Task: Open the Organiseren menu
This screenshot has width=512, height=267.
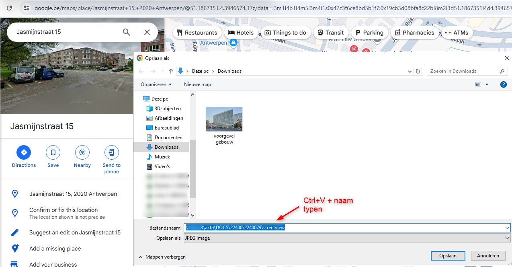Action: 156,84
